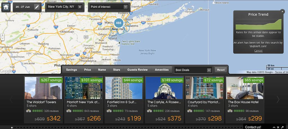The width and height of the screenshot is (288, 129).
Task: Click the $267 savings badge
Action: point(51,80)
